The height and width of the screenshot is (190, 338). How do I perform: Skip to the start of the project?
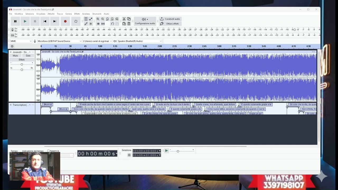tap(45, 21)
